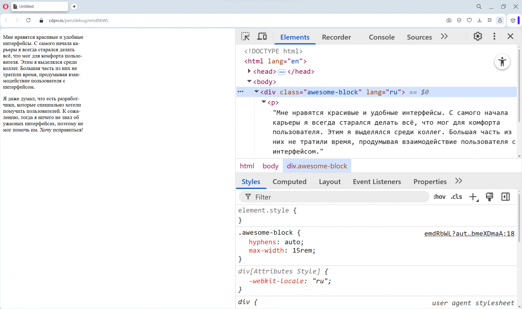Open DevTools settings gear

tap(477, 36)
